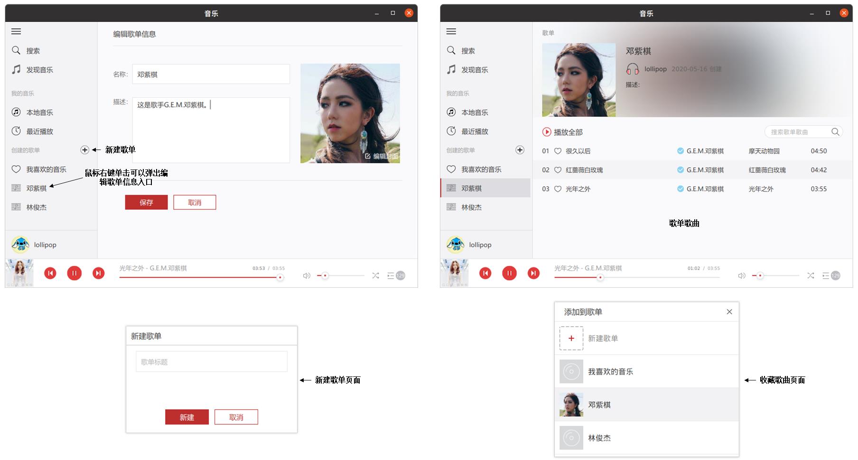Save the playlist info with 保存
858x460 pixels.
point(146,202)
